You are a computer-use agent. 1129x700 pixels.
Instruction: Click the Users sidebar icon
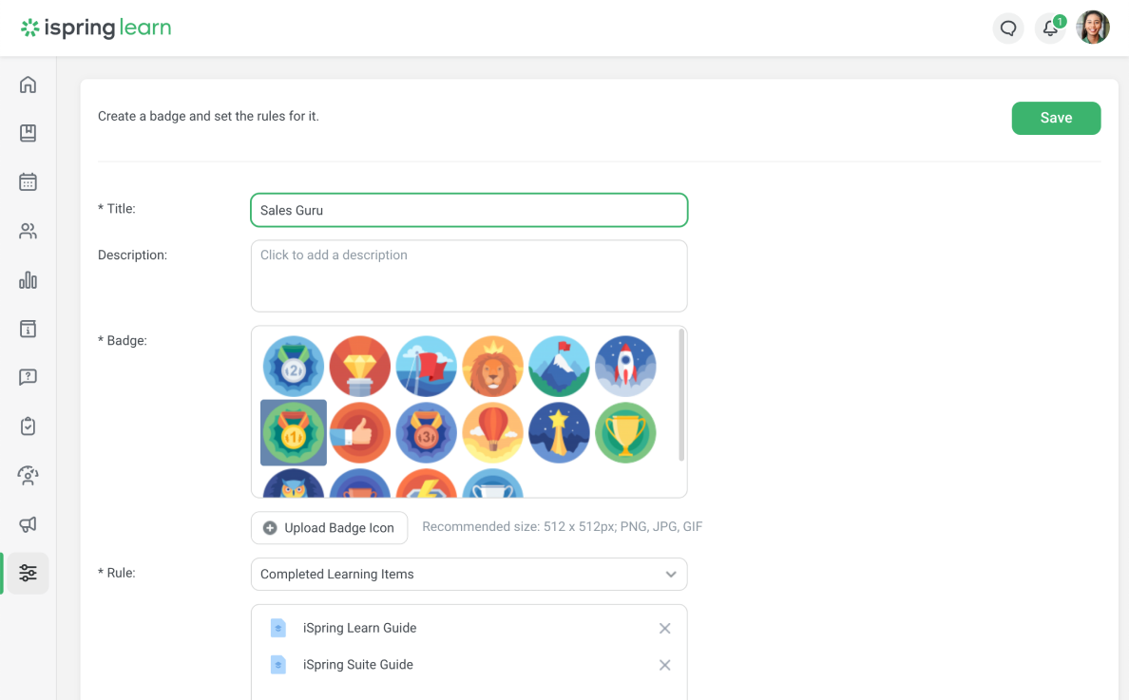(x=28, y=231)
